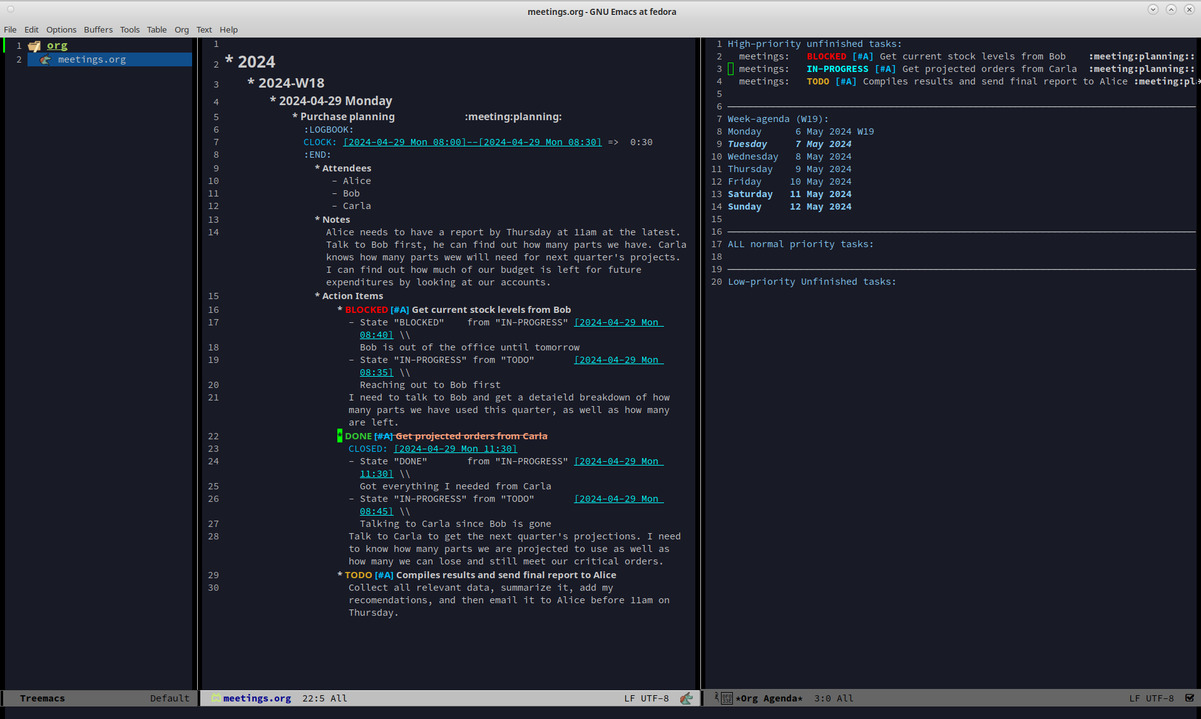Fold the Notes subheading star

tap(317, 219)
